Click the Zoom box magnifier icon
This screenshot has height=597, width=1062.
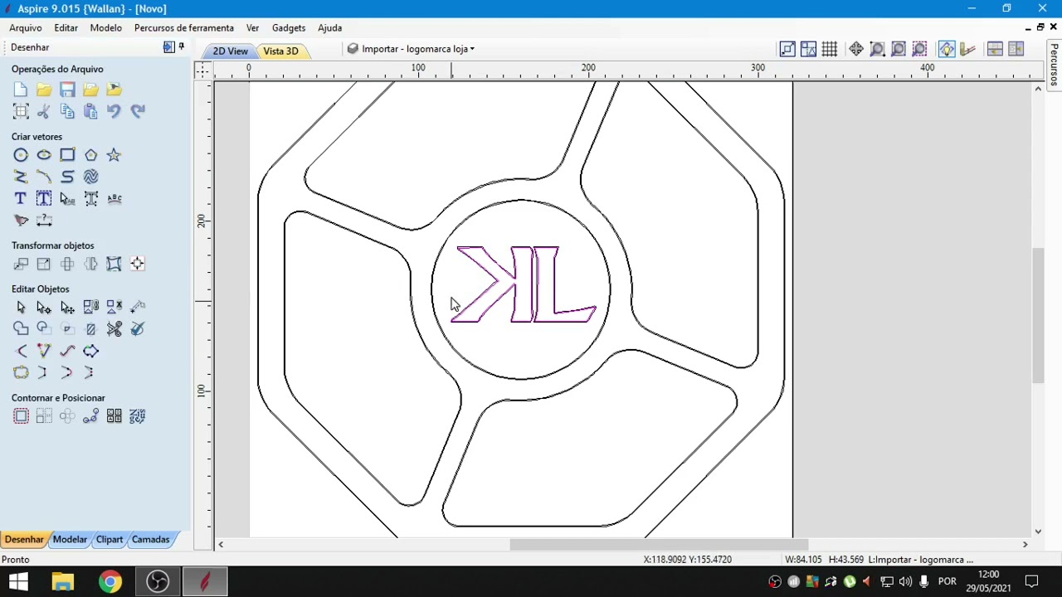click(877, 49)
